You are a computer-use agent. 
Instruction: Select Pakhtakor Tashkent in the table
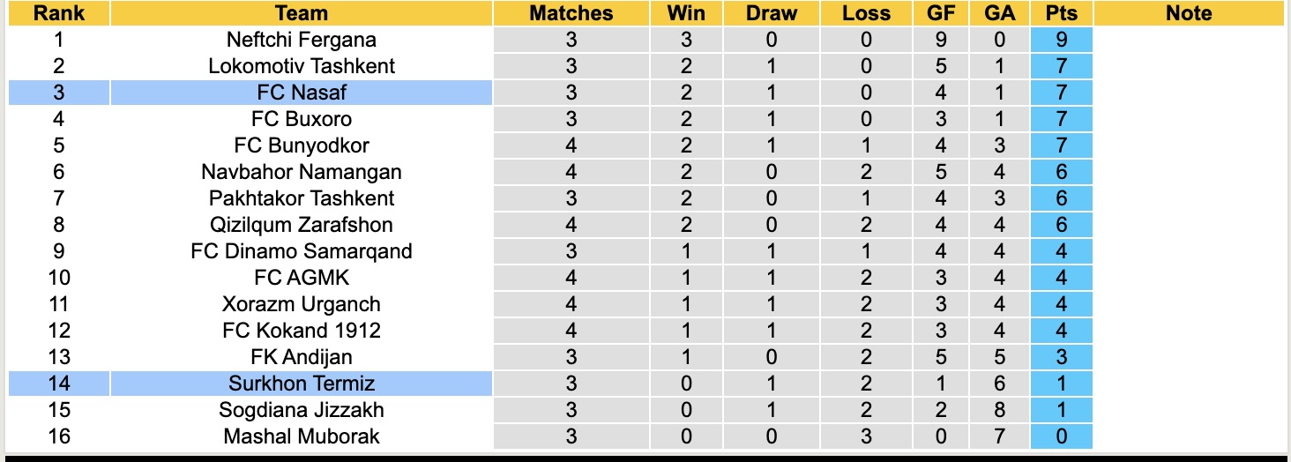pyautogui.click(x=302, y=198)
